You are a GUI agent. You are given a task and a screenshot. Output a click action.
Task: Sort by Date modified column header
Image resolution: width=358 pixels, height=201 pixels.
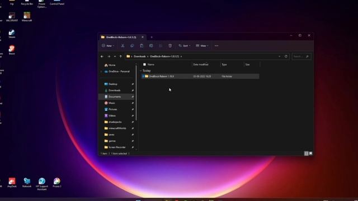[201, 65]
